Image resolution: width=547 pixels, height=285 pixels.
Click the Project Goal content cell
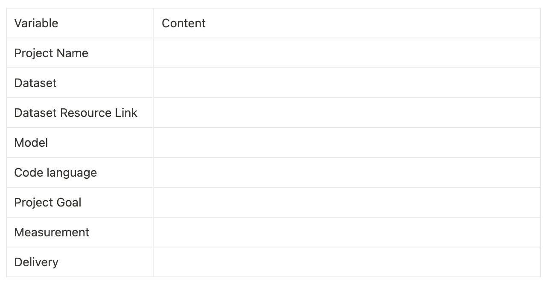(x=346, y=202)
